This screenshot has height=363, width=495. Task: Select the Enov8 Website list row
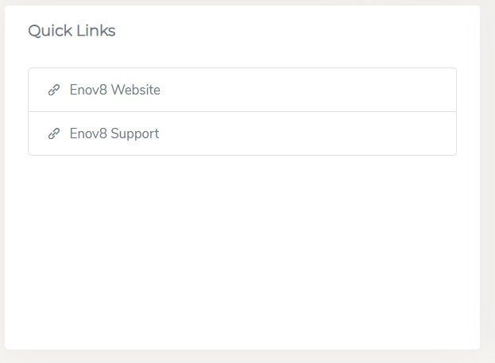242,91
